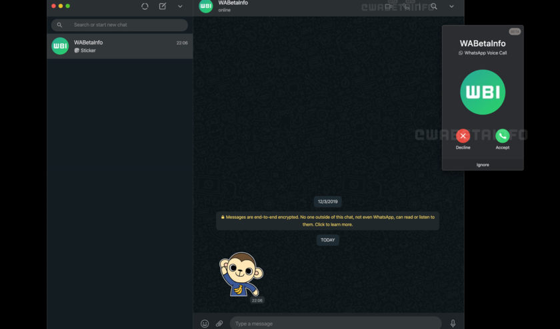Screen dimensions: 560x329
Task: Click the 22:06 time in chat list
Action: (x=182, y=43)
